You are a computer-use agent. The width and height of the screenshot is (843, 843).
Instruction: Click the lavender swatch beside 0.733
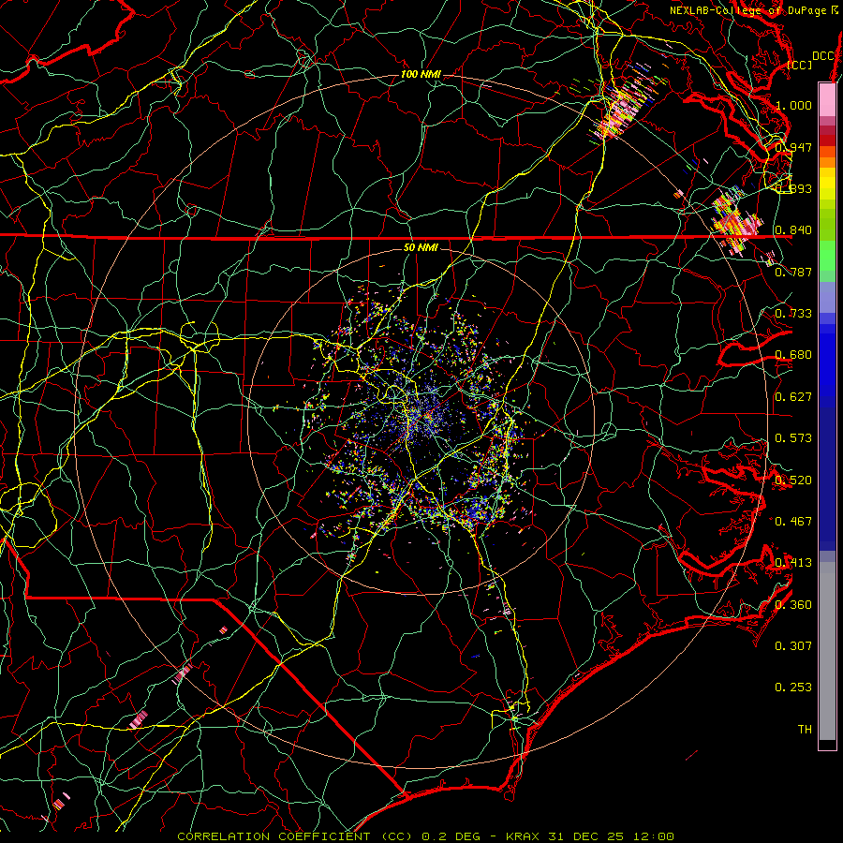(x=827, y=297)
